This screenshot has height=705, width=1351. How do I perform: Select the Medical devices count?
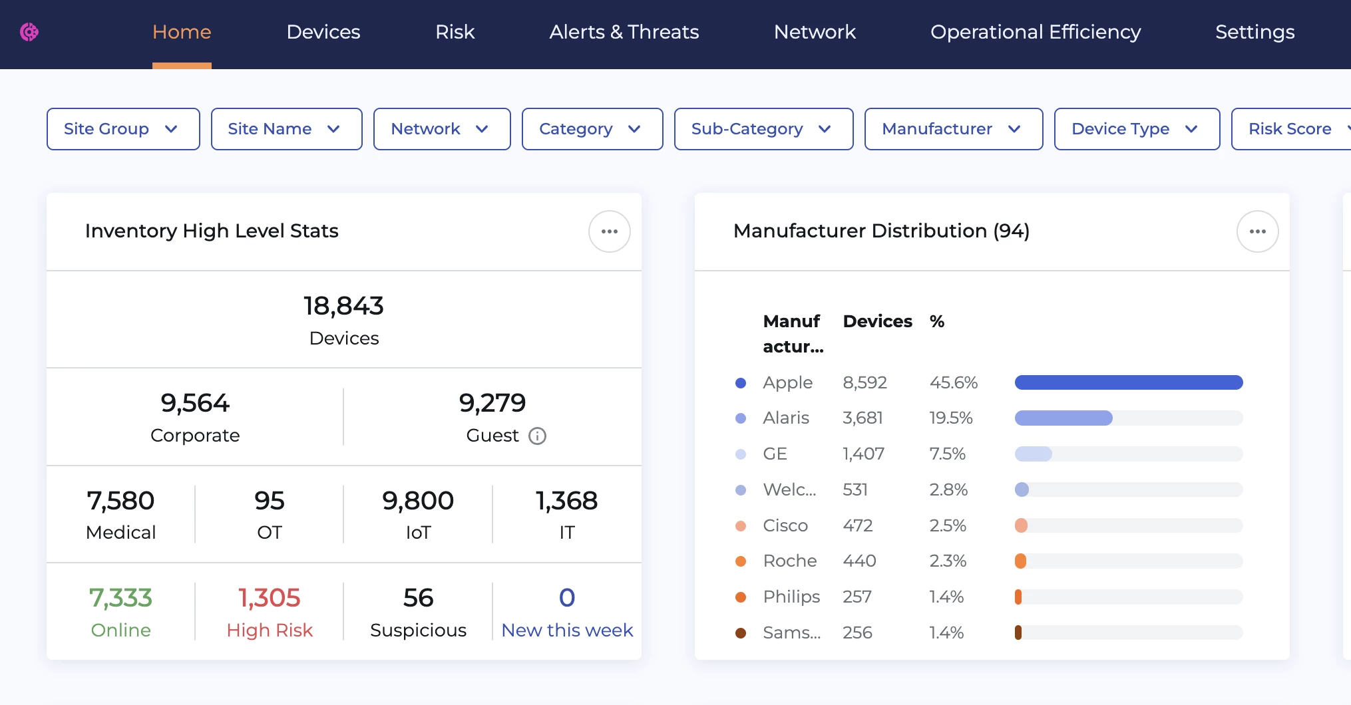click(120, 514)
